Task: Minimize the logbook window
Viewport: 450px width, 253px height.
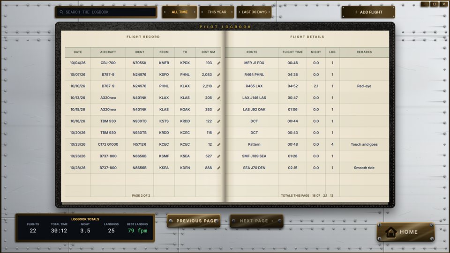Action: click(x=425, y=4)
